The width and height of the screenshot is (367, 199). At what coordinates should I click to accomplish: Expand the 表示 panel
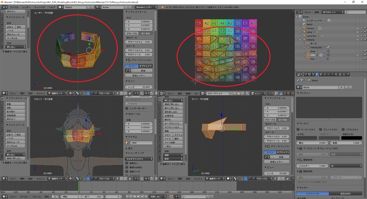coord(127,148)
